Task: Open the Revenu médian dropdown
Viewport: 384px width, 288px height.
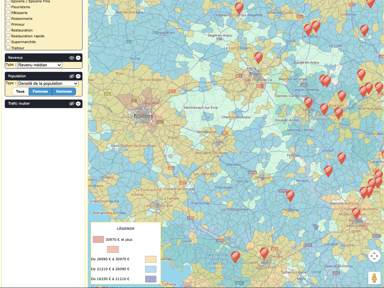Action: click(40, 65)
